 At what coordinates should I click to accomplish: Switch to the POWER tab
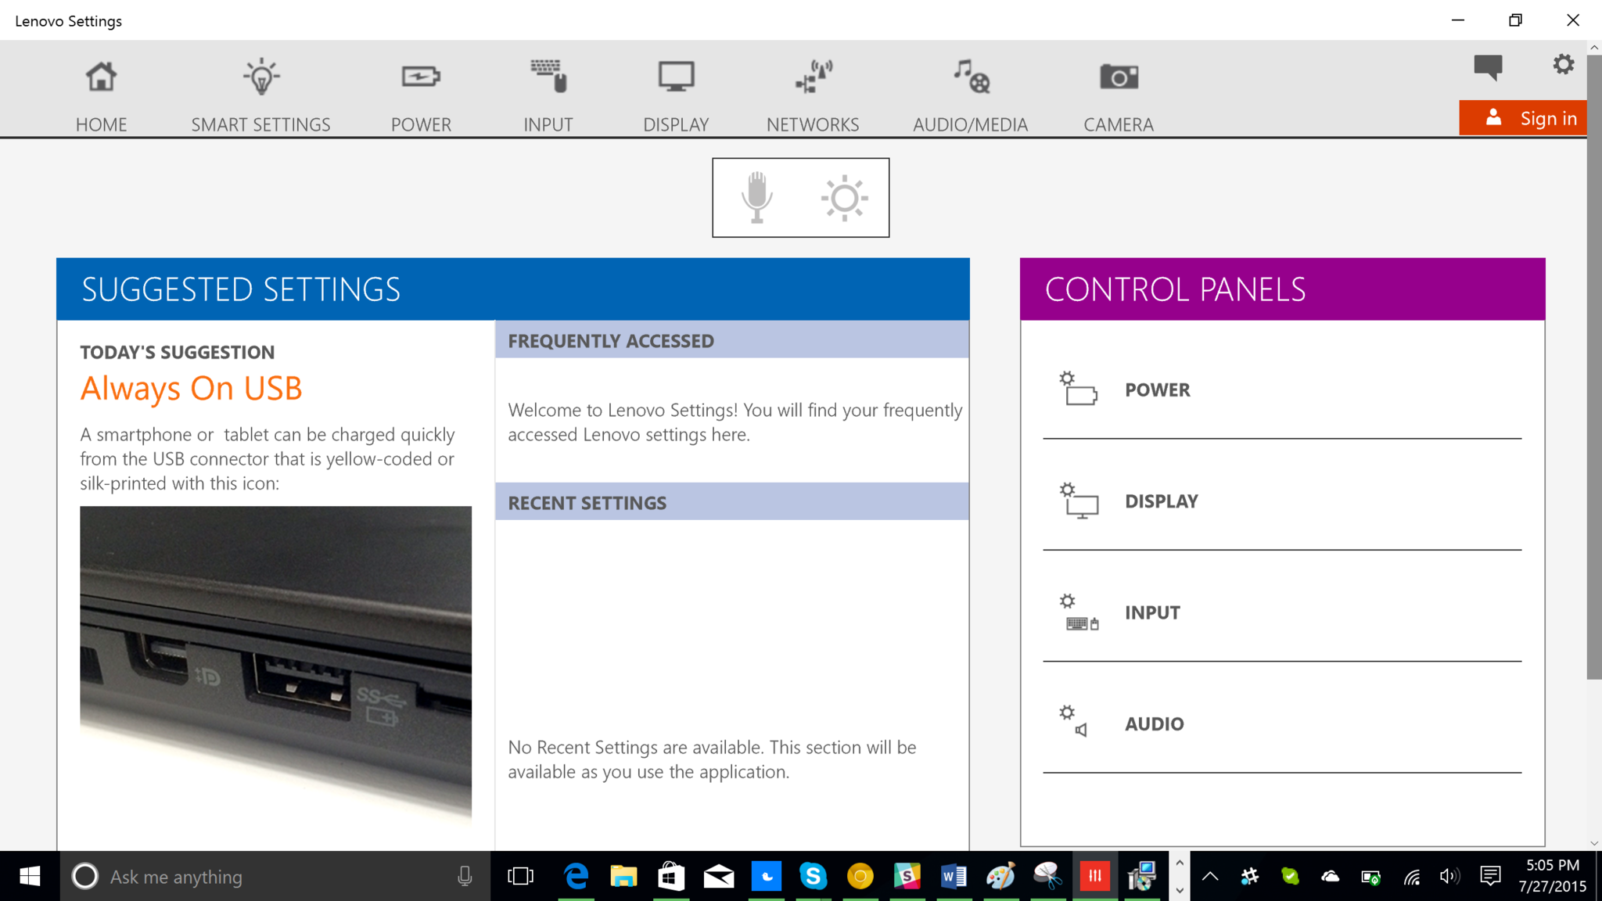click(421, 96)
